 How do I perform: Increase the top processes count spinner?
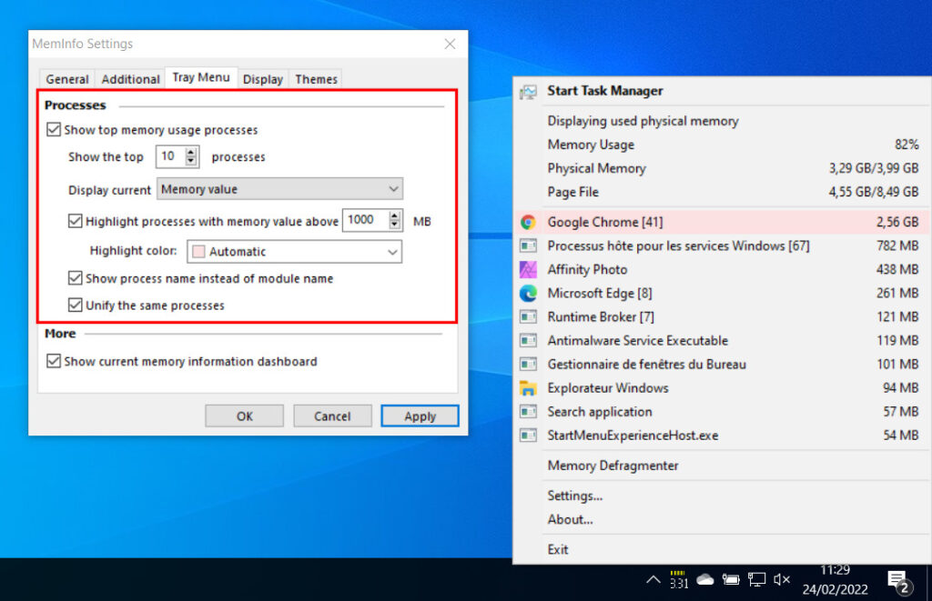point(191,152)
